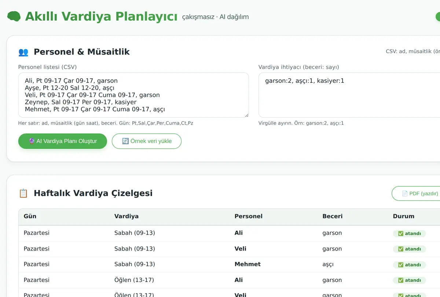Click the Haftalık Vardiya Çizelgesi heading

coord(93,193)
